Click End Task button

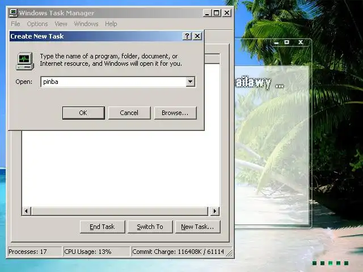(x=102, y=227)
